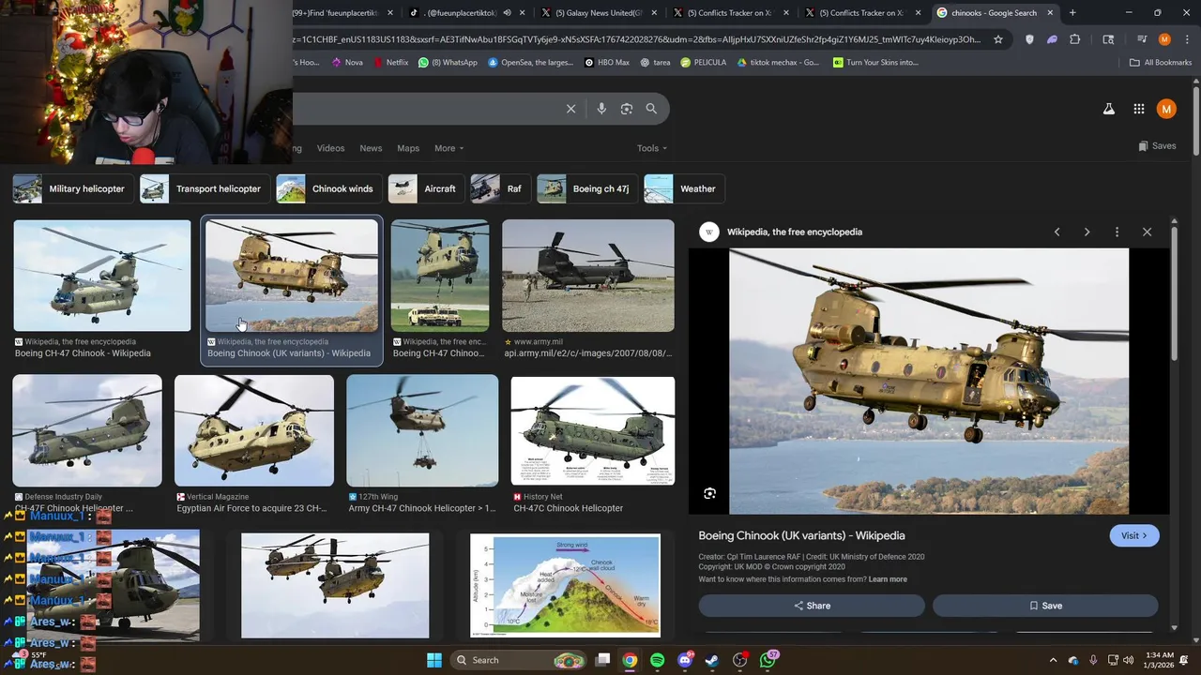This screenshot has height=675, width=1201.
Task: Visit the Wikipedia page button
Action: [1133, 535]
